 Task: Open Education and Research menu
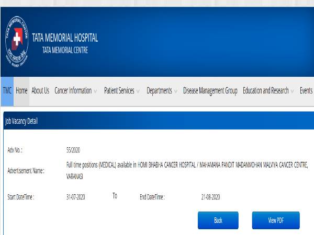(x=266, y=91)
